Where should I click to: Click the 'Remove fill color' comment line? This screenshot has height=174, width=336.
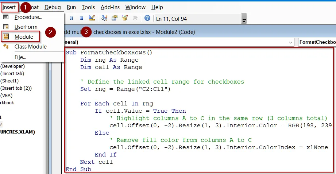(x=181, y=140)
